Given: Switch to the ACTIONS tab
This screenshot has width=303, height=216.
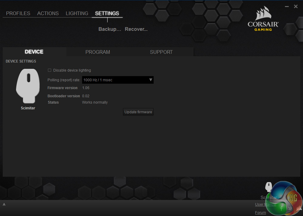Looking at the screenshot, I should pyautogui.click(x=48, y=13).
